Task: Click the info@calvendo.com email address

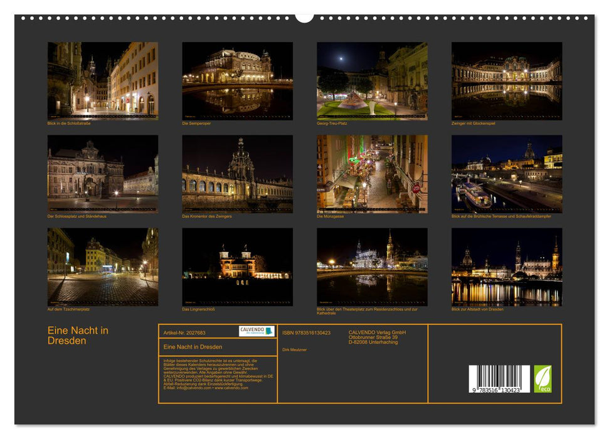Action: point(193,387)
